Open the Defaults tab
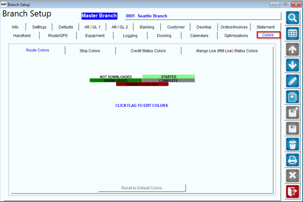The image size is (303, 202). [x=66, y=27]
